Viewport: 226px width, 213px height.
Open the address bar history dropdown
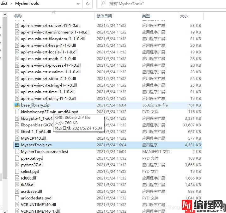click(78, 3)
